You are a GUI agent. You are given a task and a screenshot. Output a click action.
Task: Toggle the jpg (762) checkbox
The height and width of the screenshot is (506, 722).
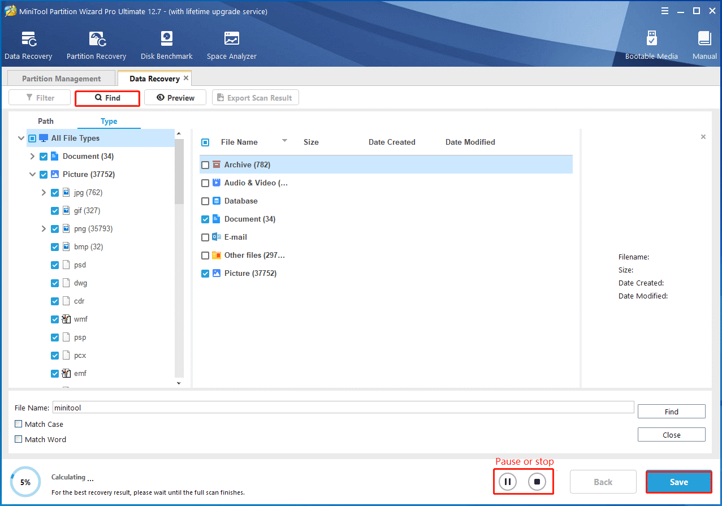point(55,192)
